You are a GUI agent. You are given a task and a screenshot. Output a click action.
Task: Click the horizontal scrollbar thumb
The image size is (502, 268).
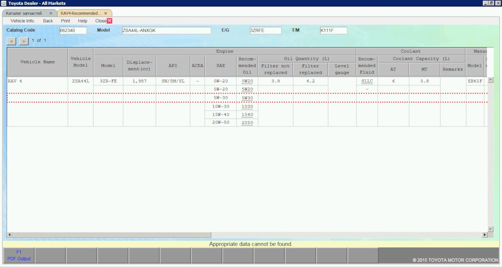(x=112, y=235)
